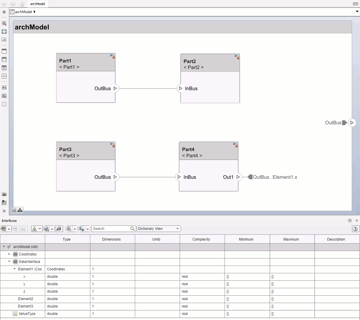Click the Image annotation icon in the sidebar

point(4,96)
